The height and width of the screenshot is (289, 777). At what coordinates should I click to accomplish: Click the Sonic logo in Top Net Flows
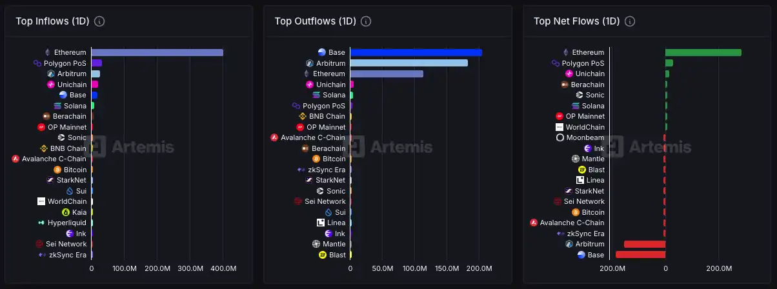[580, 95]
